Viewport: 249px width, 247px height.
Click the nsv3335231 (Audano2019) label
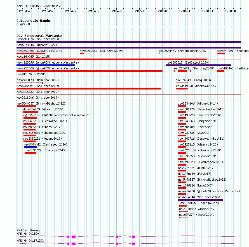[43, 139]
